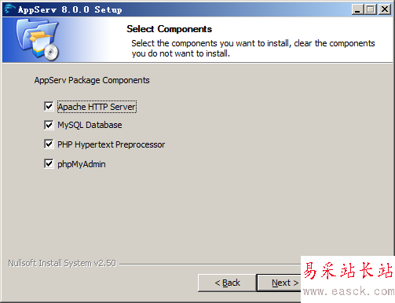Image resolution: width=395 pixels, height=303 pixels.
Task: Proceed with the Next button
Action: tap(279, 283)
